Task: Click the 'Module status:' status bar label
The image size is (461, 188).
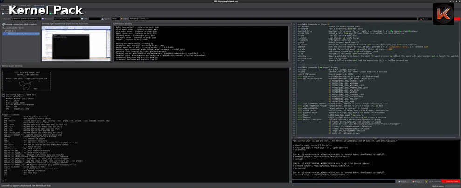Action: point(438,186)
